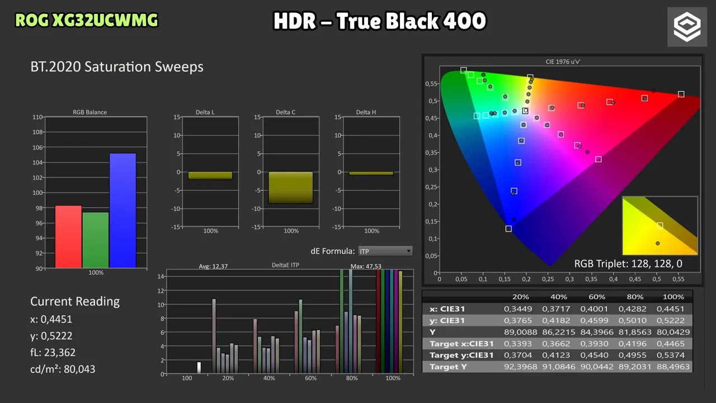Select the 60% column header in table

(596, 297)
